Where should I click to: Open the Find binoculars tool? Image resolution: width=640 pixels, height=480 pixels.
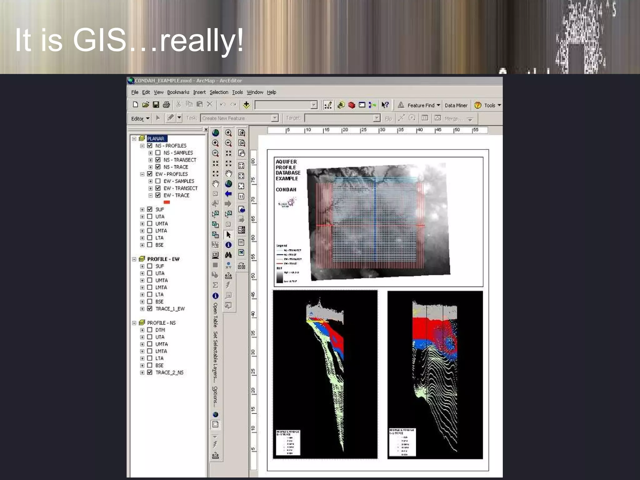(x=228, y=255)
